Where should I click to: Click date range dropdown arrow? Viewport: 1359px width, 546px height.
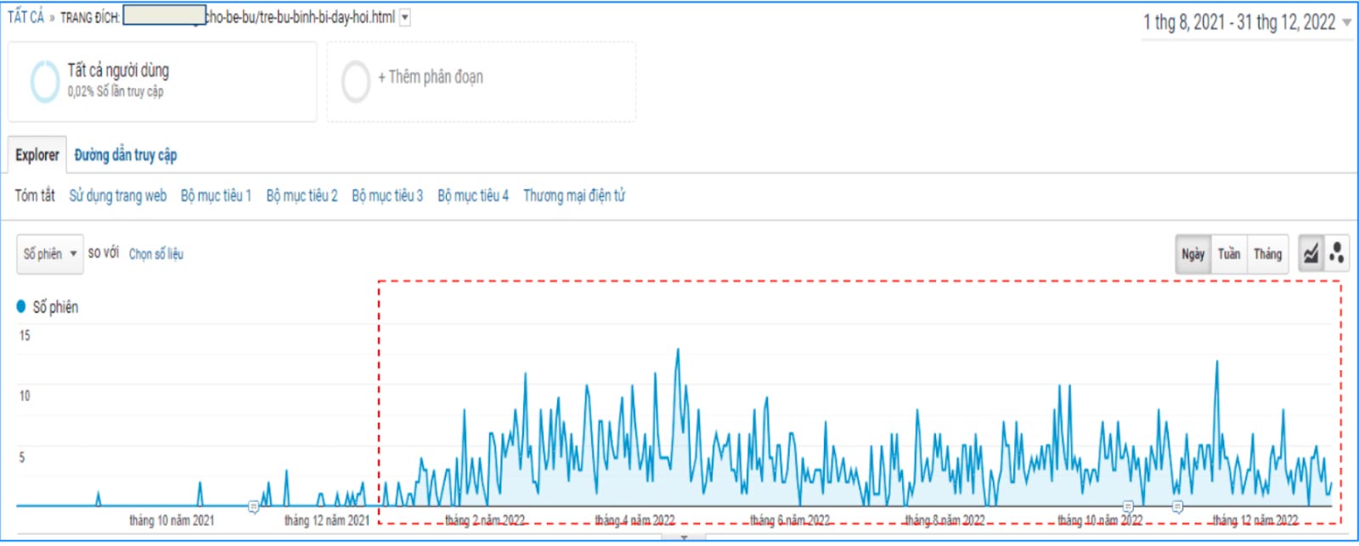pyautogui.click(x=1346, y=24)
